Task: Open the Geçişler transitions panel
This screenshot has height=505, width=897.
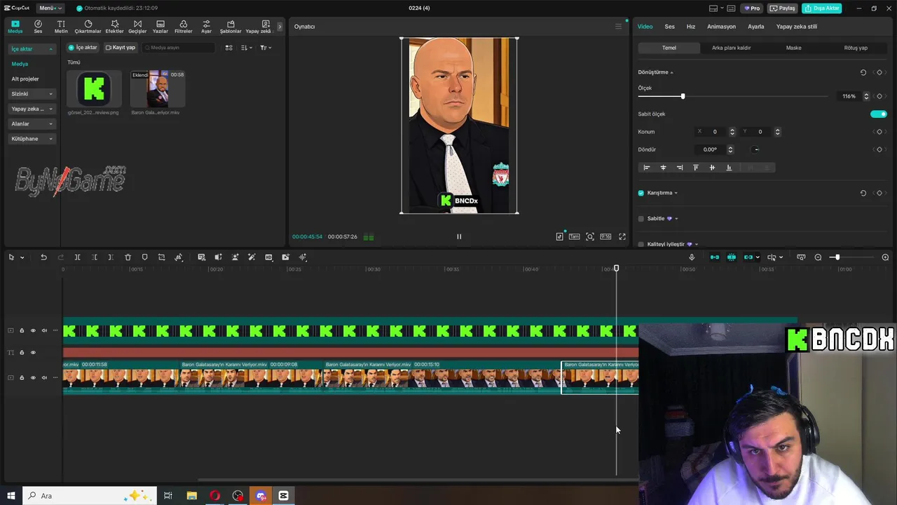Action: [x=137, y=27]
